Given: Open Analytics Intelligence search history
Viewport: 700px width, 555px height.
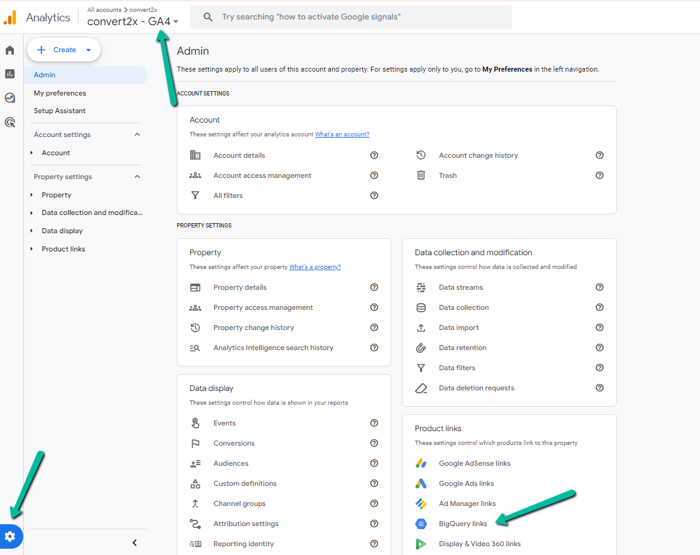Looking at the screenshot, I should [x=273, y=348].
